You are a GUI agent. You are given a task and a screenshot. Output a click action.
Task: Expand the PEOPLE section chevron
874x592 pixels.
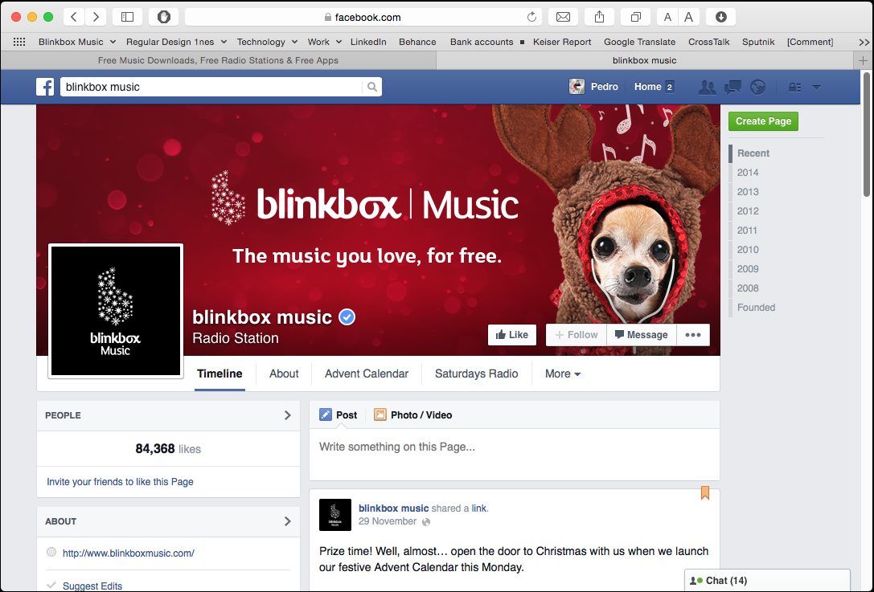pos(287,415)
